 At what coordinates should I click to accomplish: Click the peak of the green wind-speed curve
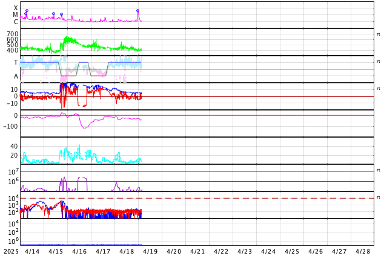tap(67, 37)
